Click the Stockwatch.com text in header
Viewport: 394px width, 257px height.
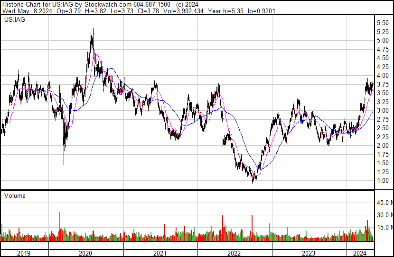[x=108, y=4]
